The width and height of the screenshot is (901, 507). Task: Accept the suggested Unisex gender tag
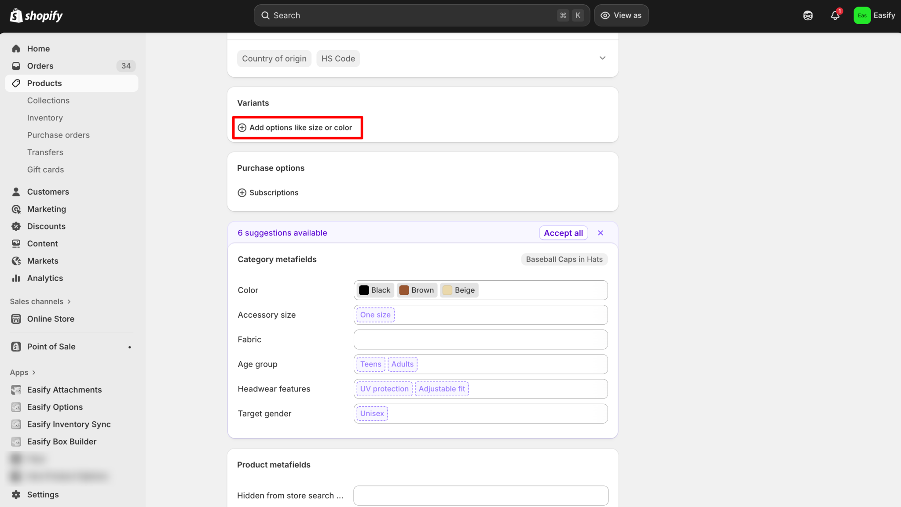click(372, 413)
